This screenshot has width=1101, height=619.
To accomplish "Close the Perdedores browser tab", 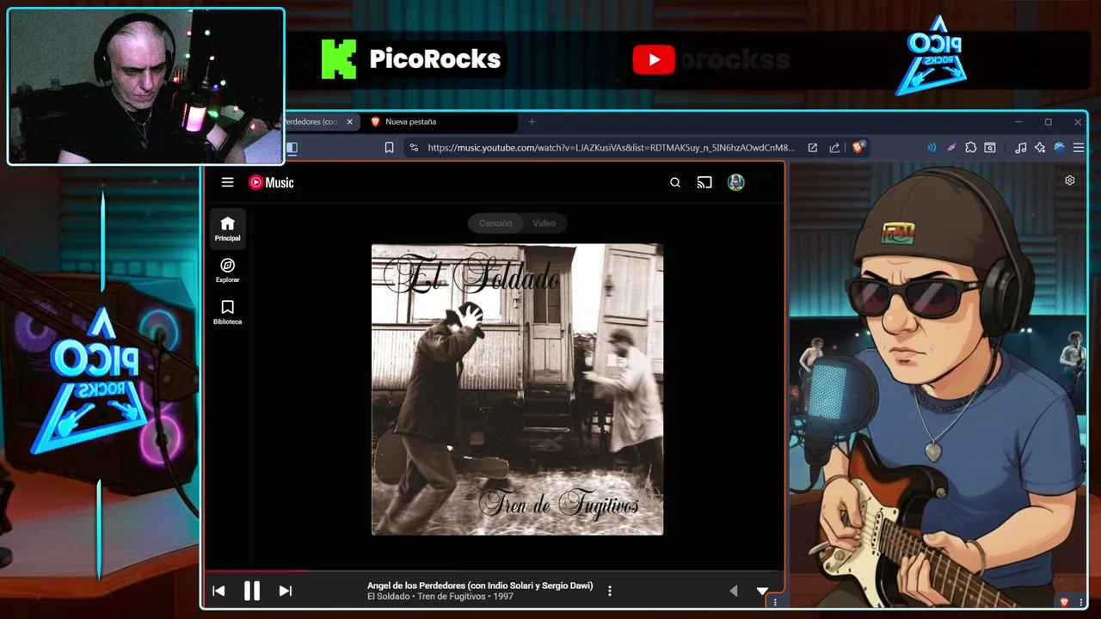I will click(349, 122).
